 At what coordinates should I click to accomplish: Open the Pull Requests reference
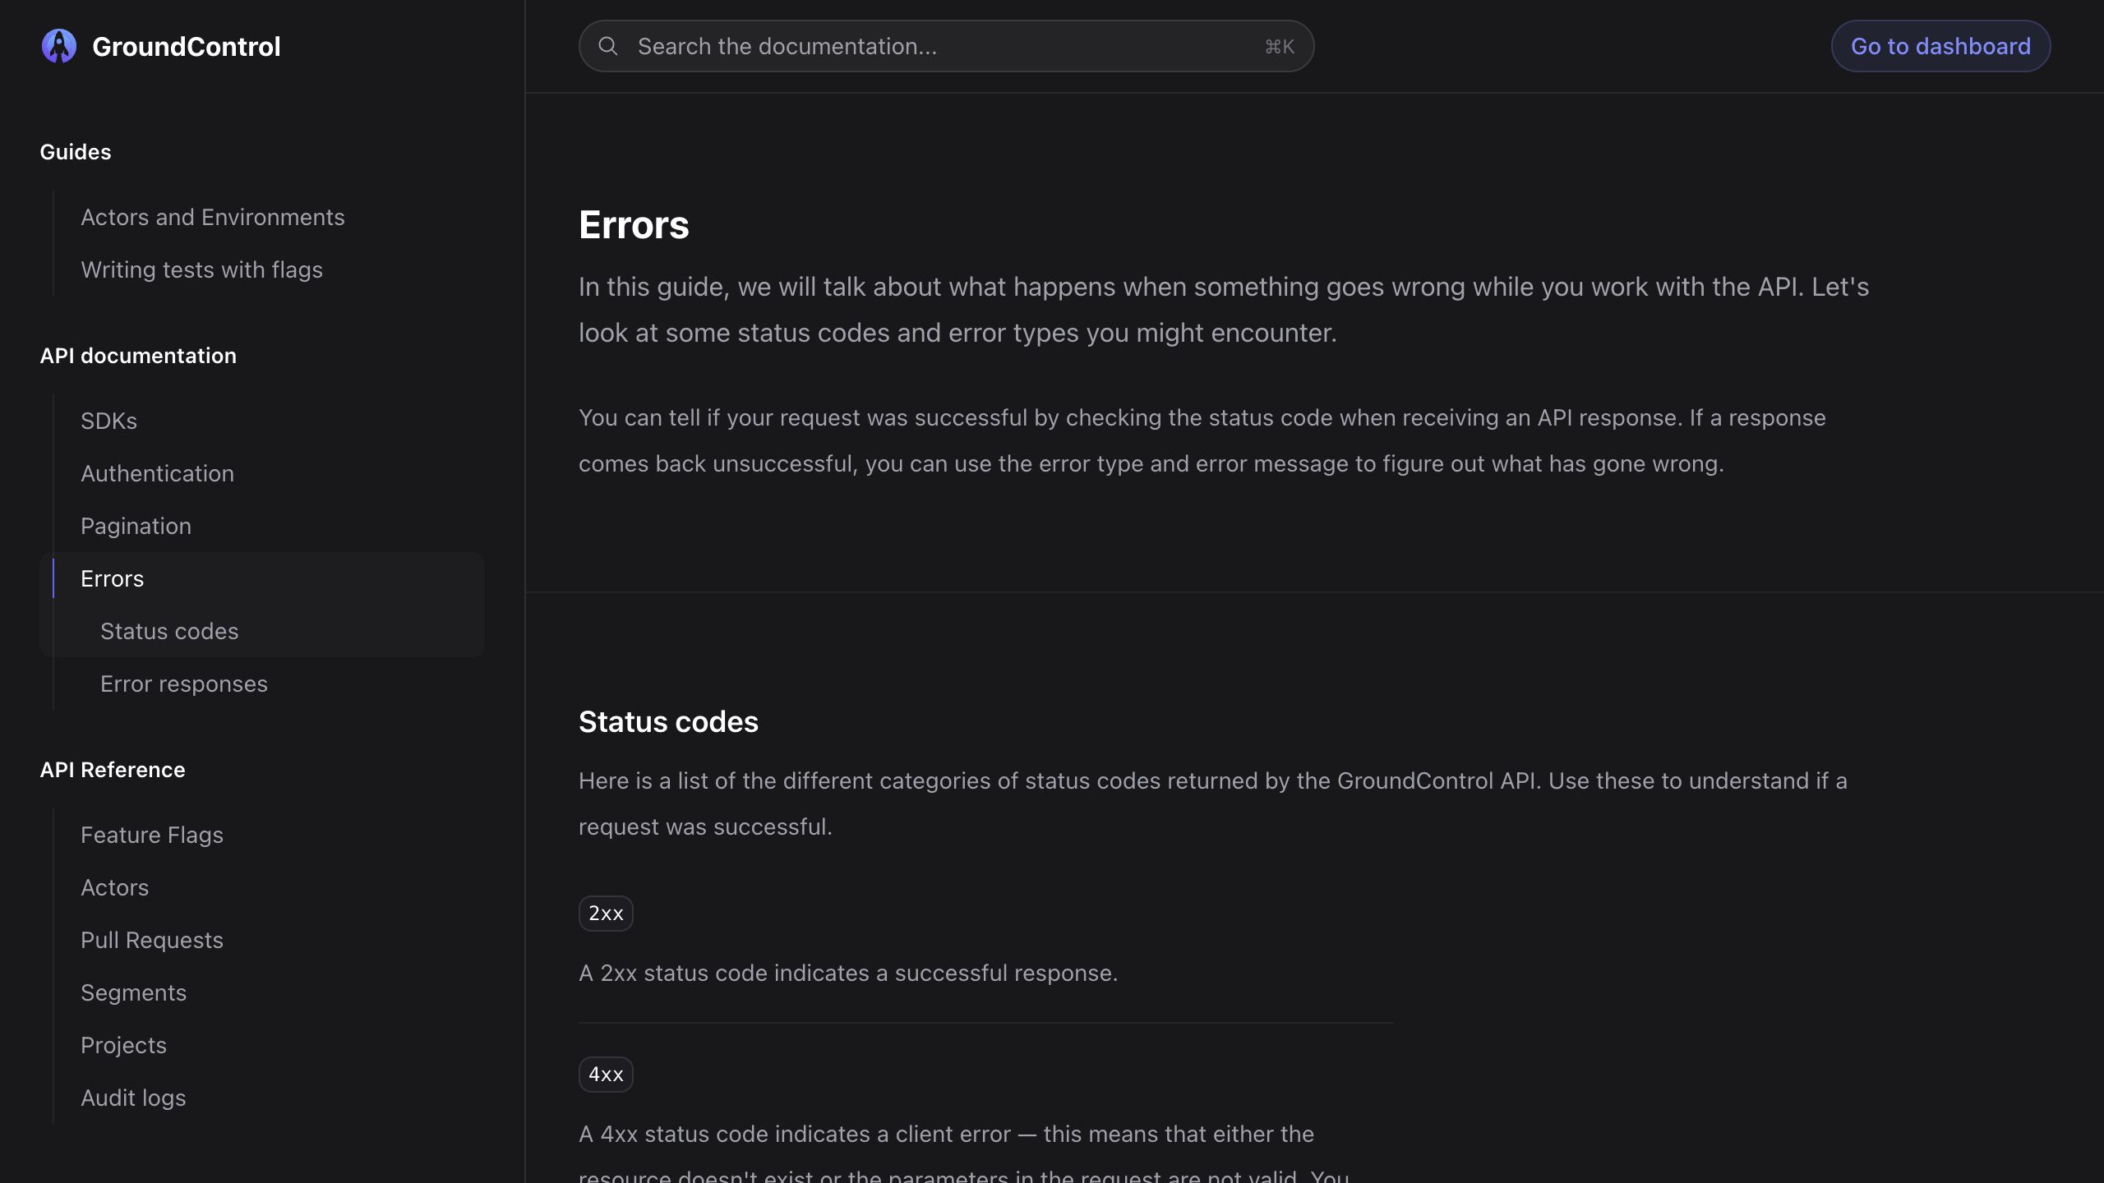152,940
